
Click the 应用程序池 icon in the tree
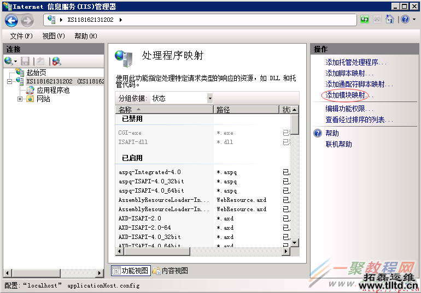30,90
